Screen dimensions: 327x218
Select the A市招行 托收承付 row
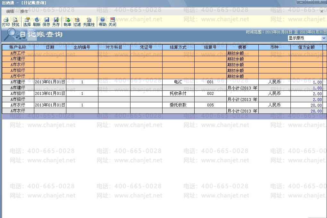[x=163, y=93]
